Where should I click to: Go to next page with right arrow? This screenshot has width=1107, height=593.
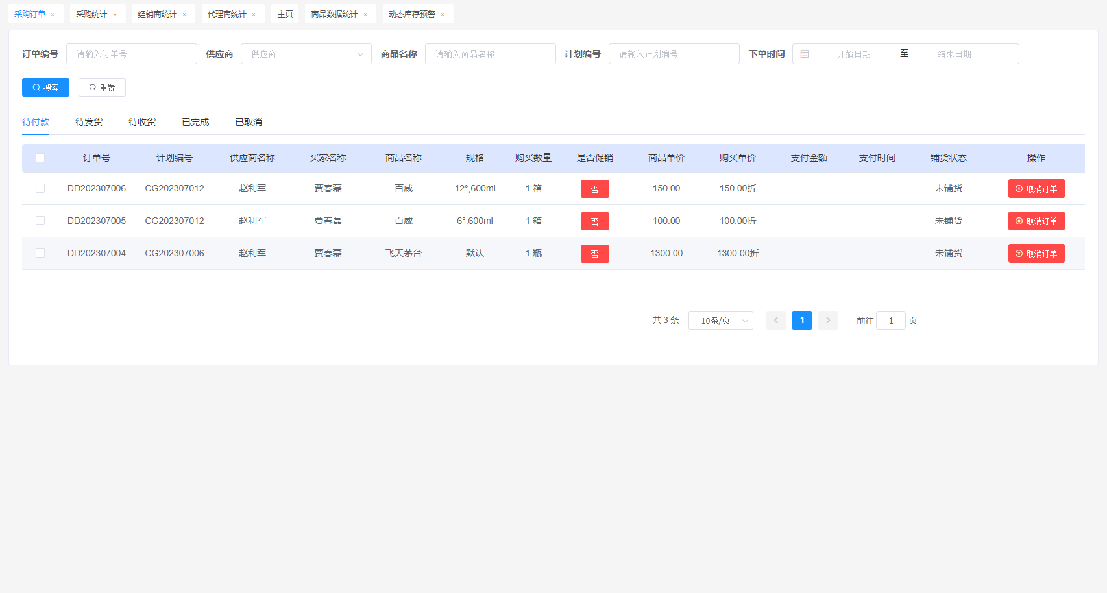(x=827, y=321)
